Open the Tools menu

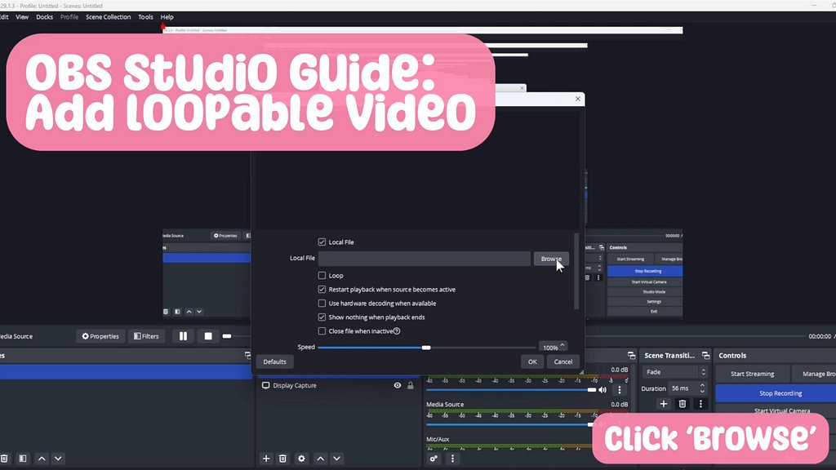tap(145, 17)
